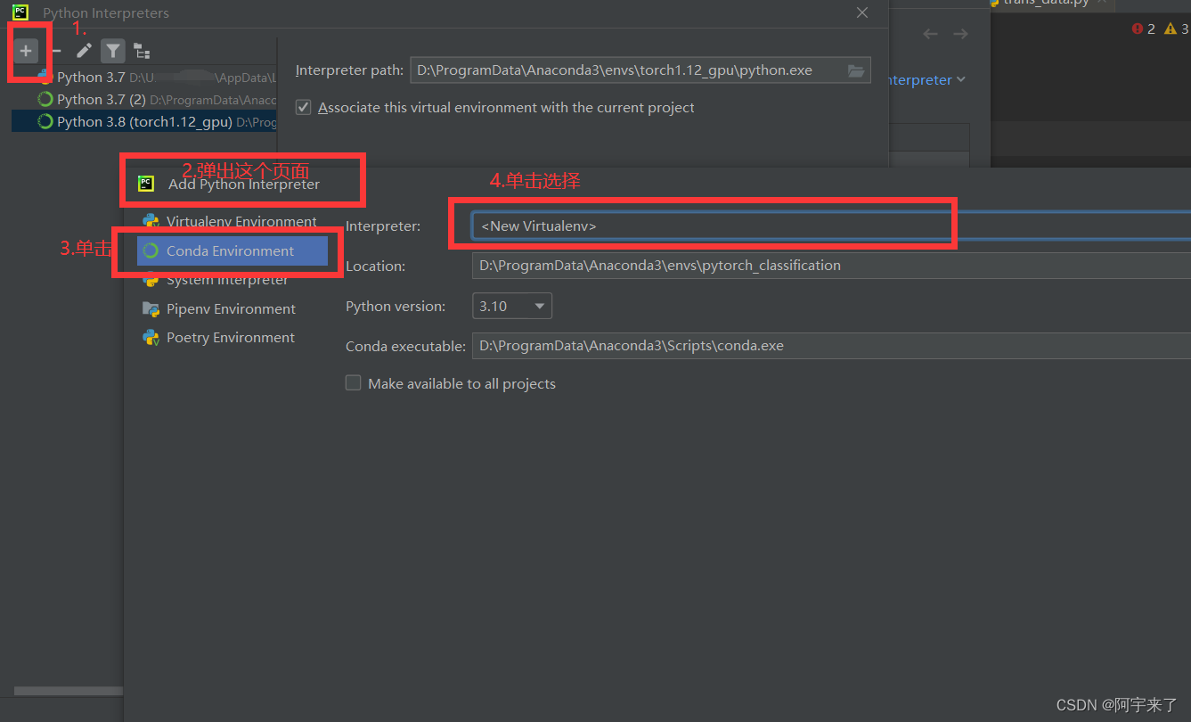Toggle the filter funnel icon
This screenshot has height=722, width=1191.
(x=112, y=51)
